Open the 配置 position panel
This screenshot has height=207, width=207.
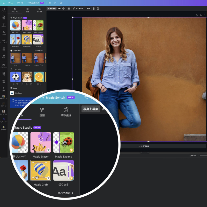pos(88,9)
